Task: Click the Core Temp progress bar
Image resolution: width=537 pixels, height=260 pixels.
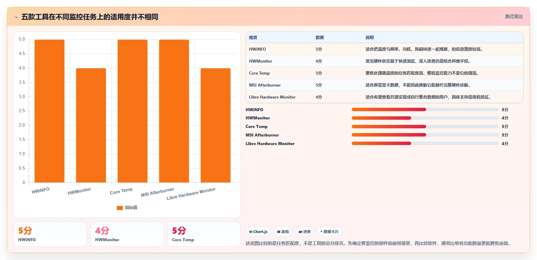Action: point(425,127)
